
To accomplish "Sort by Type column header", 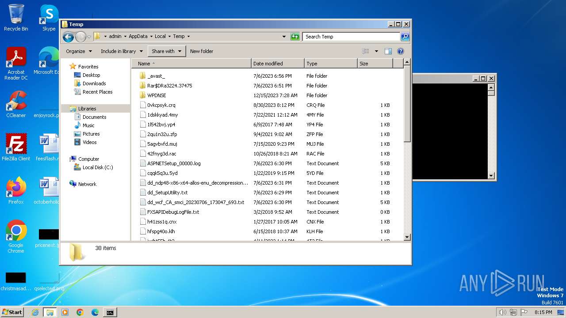I will (x=331, y=64).
